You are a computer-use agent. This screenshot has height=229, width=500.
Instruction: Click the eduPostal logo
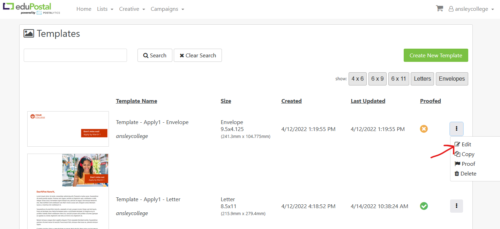(32, 8)
